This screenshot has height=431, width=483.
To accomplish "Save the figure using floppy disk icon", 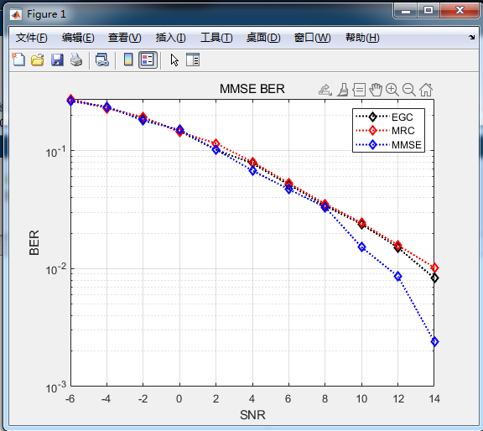I will tap(57, 60).
